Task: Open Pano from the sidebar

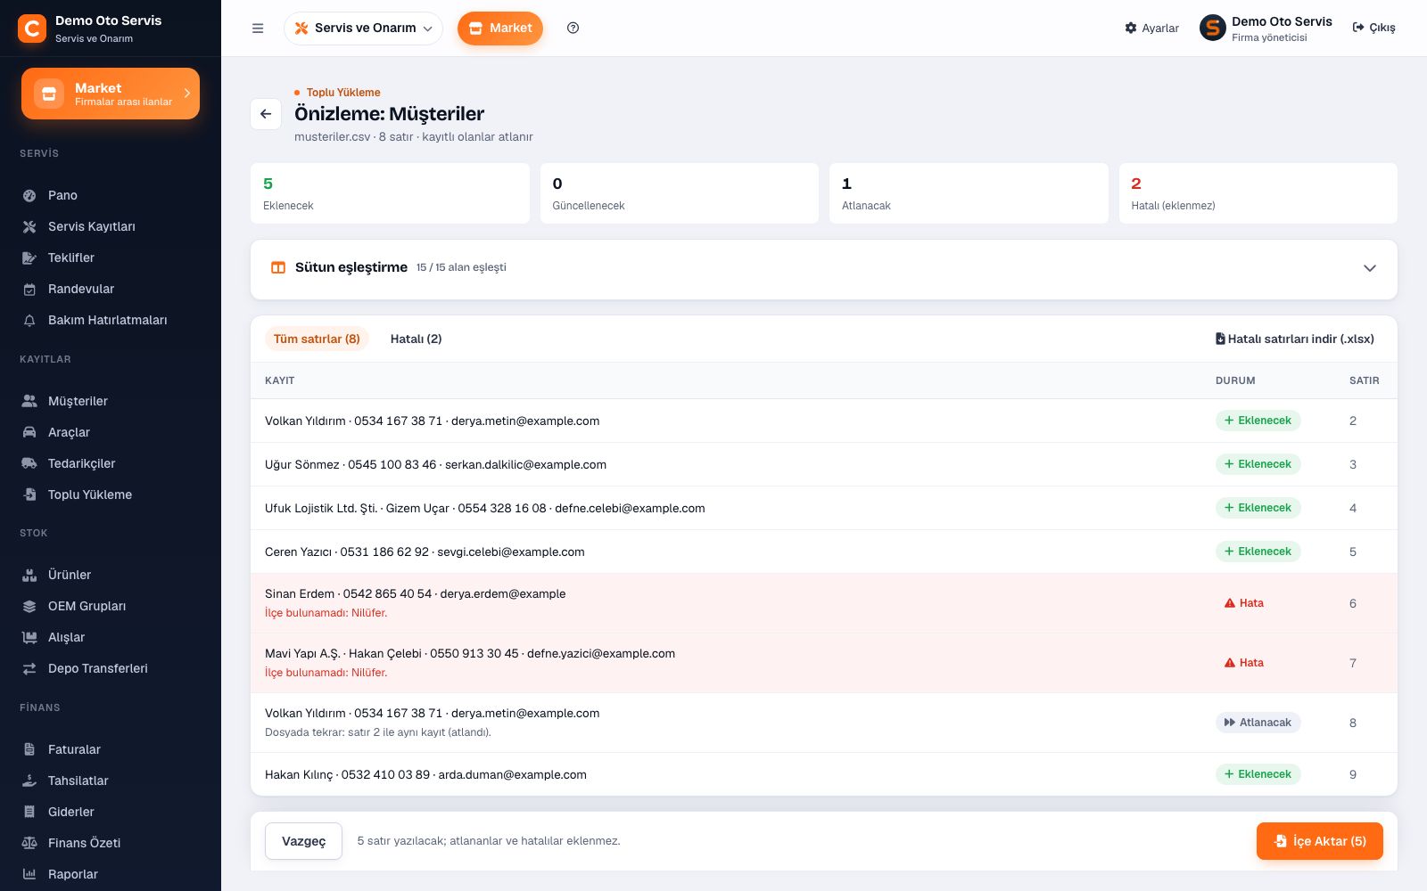Action: [x=111, y=195]
